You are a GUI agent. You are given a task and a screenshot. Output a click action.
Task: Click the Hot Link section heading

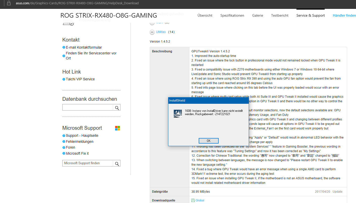click(x=72, y=72)
